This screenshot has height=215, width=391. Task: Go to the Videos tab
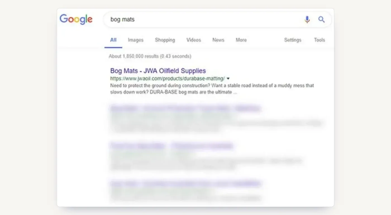click(x=194, y=40)
